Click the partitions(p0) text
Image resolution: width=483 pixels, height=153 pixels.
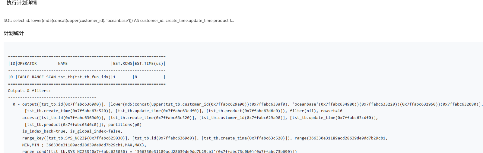pyautogui.click(x=125, y=124)
